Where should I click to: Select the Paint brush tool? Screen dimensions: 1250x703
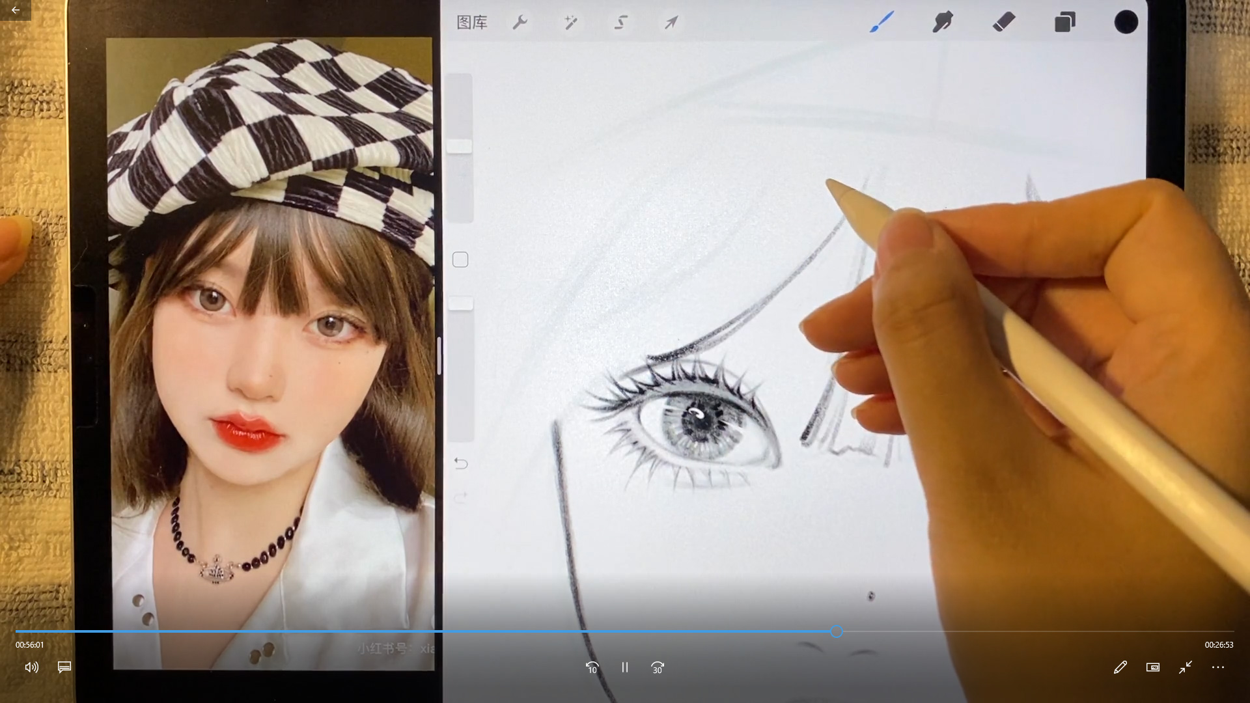pyautogui.click(x=882, y=22)
